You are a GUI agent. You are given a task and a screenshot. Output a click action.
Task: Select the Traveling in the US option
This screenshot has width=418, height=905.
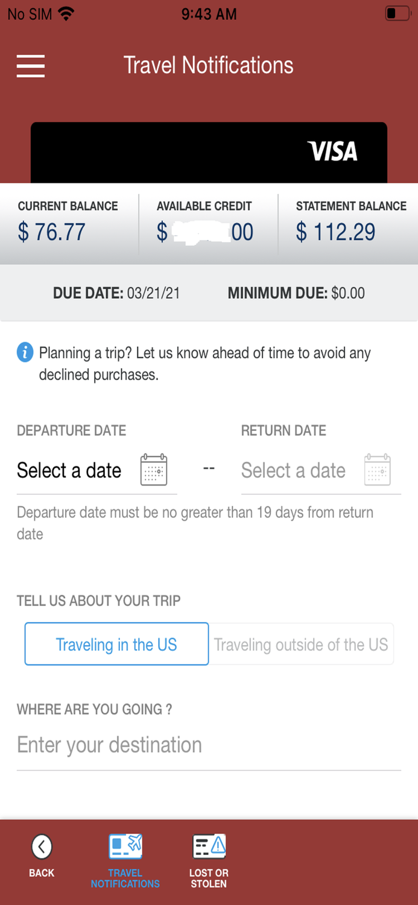click(116, 644)
